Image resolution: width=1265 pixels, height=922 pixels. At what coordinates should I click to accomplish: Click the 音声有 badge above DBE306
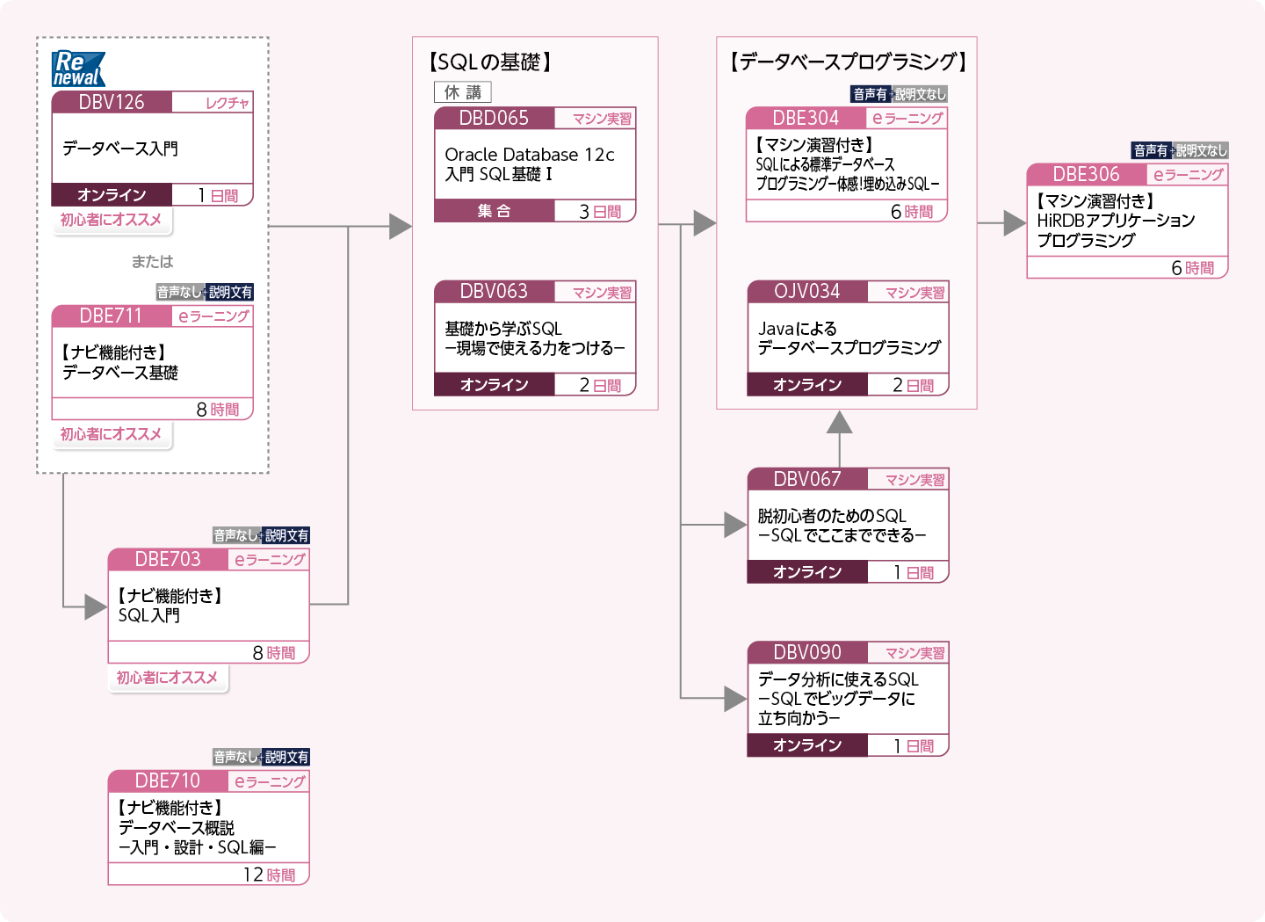1151,150
